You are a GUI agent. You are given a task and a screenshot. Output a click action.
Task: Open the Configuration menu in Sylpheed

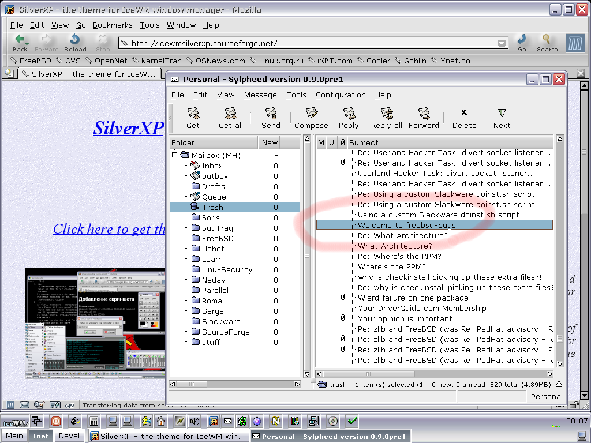pos(341,95)
